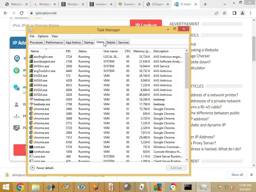Select the aswidsagent.exe process icon
Screen dimensions: 256x192
tap(31, 61)
